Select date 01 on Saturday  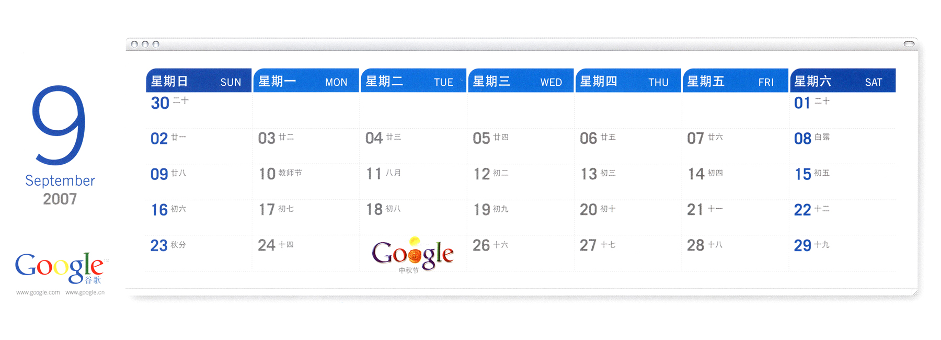802,103
